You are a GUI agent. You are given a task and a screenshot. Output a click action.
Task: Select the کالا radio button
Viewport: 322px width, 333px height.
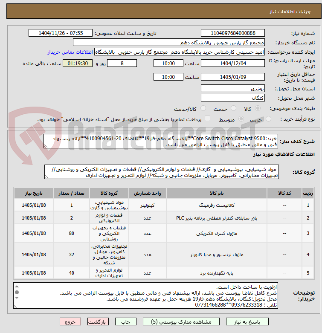[258, 108]
